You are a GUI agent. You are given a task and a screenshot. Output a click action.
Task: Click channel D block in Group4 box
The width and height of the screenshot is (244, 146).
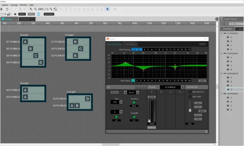[87, 99]
